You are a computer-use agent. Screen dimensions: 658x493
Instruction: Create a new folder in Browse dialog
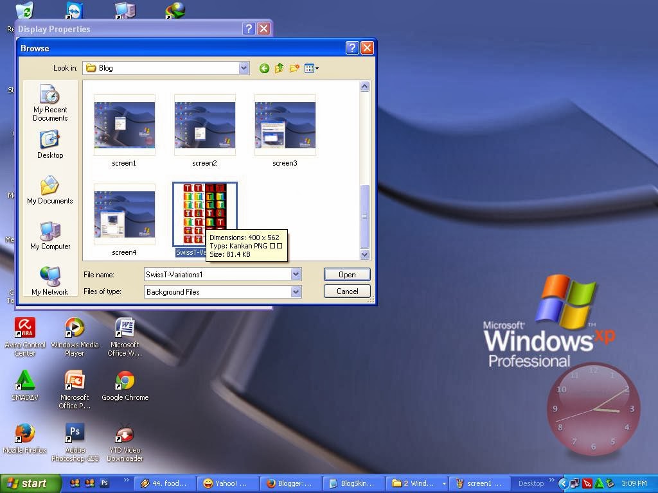pos(294,68)
